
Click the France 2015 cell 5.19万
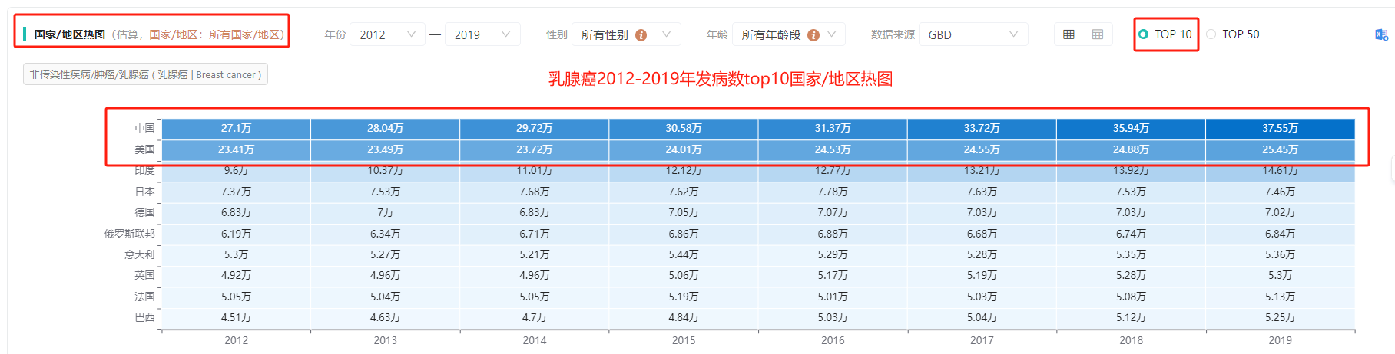click(x=684, y=297)
